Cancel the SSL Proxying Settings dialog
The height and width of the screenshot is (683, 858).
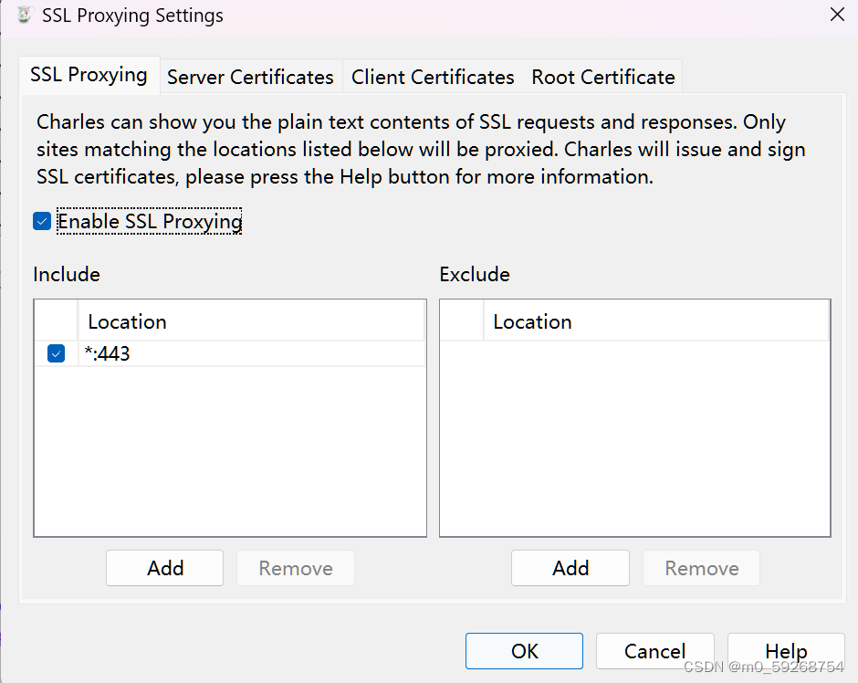(x=655, y=651)
